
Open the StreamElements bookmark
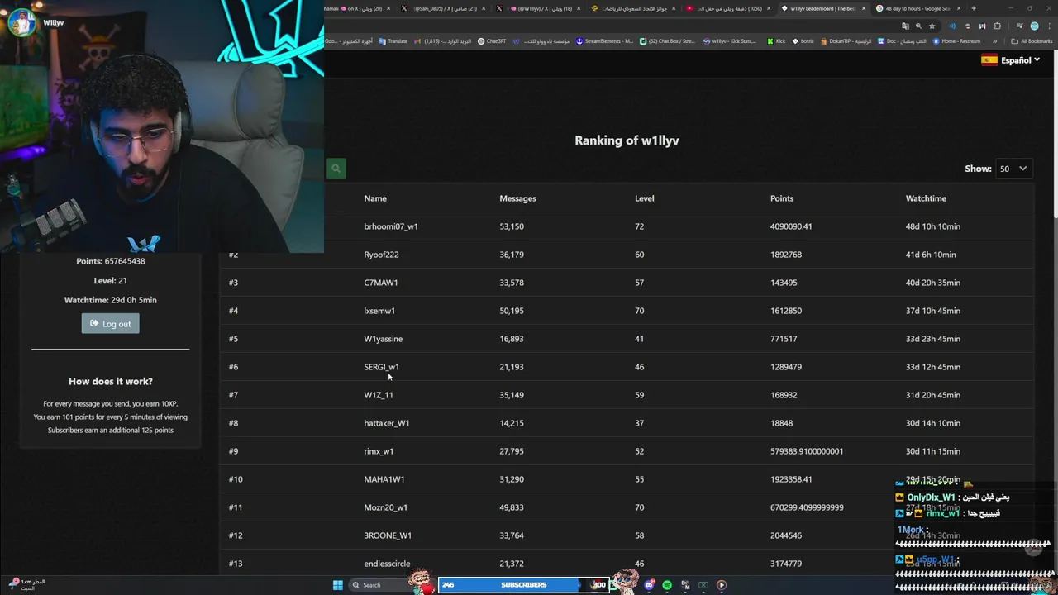click(604, 41)
